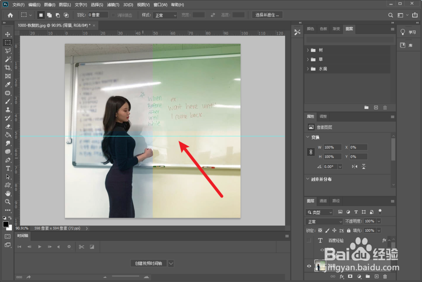Expand the 草 pattern folder
422x282 pixels.
pos(308,59)
